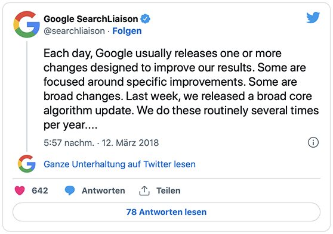The width and height of the screenshot is (333, 234).
Task: Click the 78 Antworten lesen button
Action: (166, 212)
